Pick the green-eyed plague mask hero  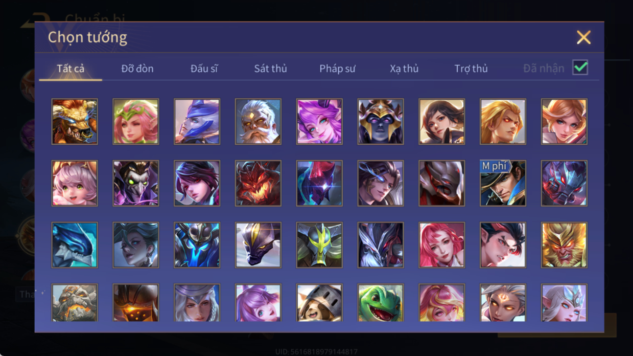tap(136, 183)
